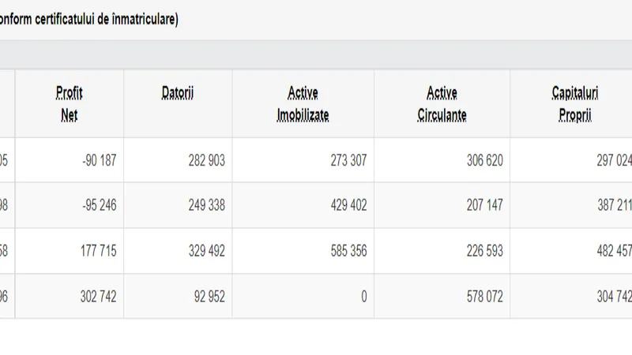
Task: Select the 429 402 Active Imobilizate value
Action: (348, 205)
